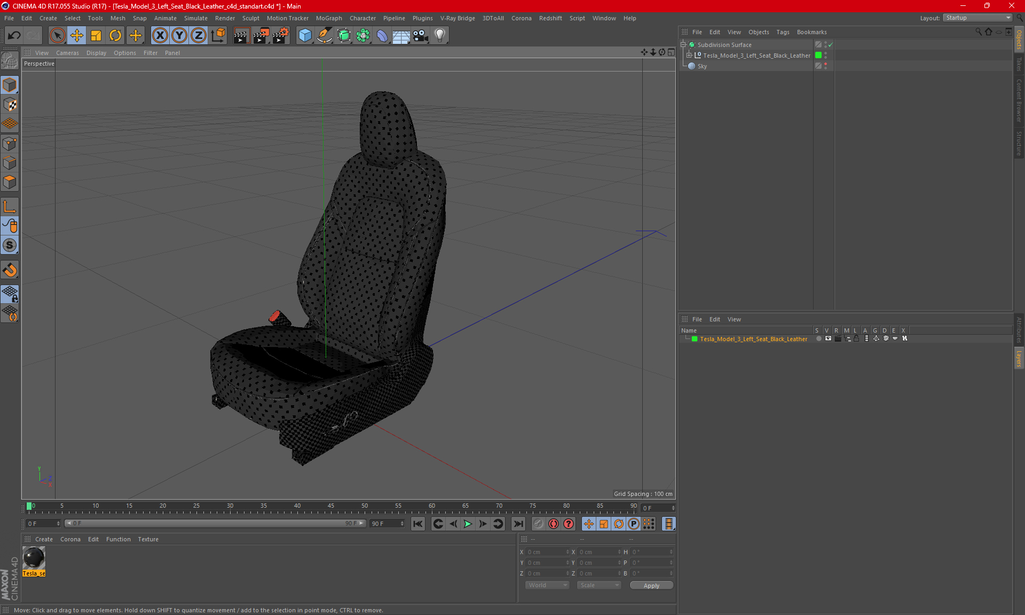
Task: Select Polygons mode icon
Action: 10,182
